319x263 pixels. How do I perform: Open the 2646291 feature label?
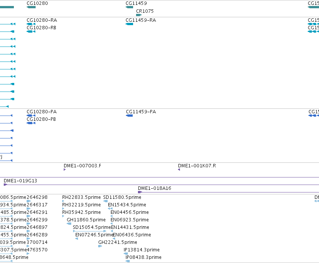(37, 212)
